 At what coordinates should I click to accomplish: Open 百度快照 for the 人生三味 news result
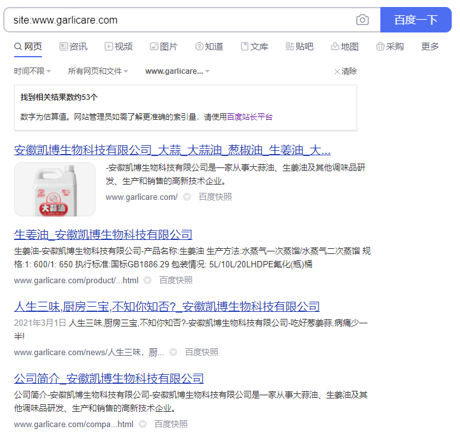point(201,352)
